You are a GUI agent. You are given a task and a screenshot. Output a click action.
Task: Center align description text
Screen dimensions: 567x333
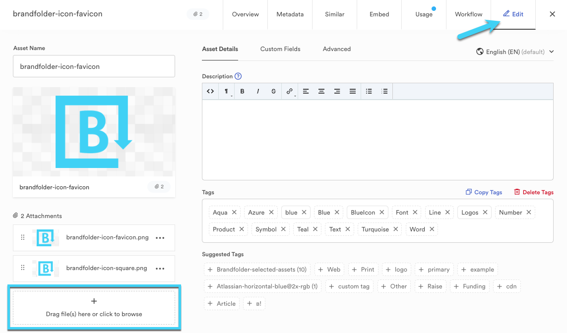point(321,91)
